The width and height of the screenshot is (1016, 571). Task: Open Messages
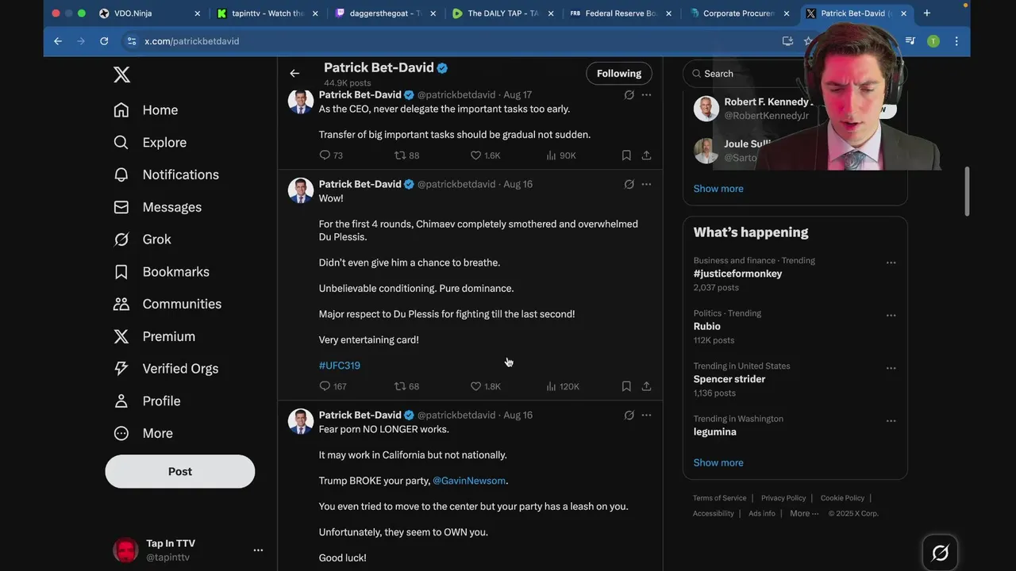coord(157,207)
